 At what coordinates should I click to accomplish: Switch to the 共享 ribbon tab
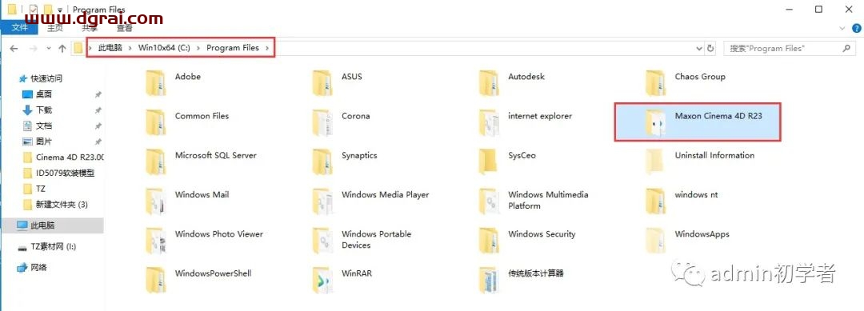pyautogui.click(x=90, y=27)
